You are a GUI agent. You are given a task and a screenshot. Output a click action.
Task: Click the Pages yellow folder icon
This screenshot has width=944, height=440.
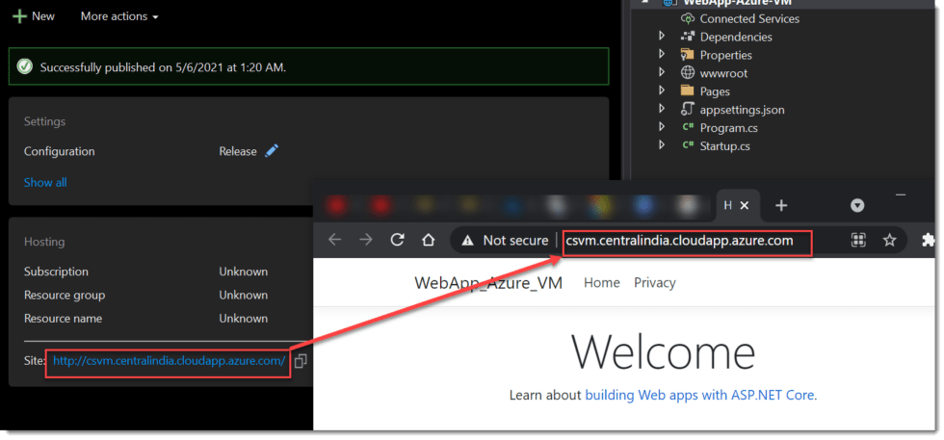(x=688, y=91)
